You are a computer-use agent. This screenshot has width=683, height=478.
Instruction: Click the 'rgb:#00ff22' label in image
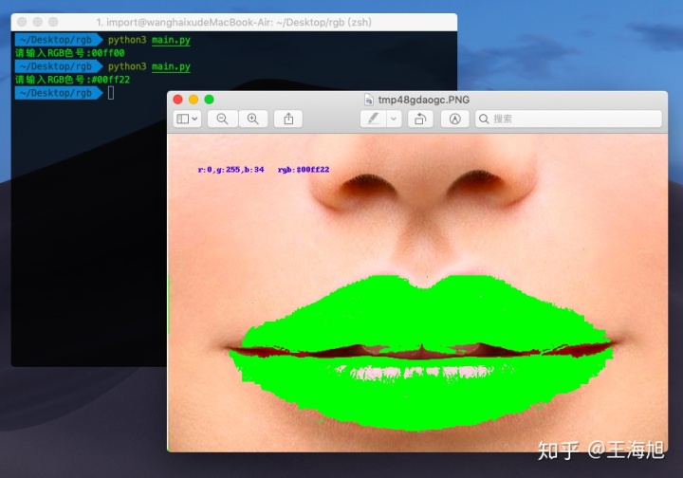tap(304, 170)
